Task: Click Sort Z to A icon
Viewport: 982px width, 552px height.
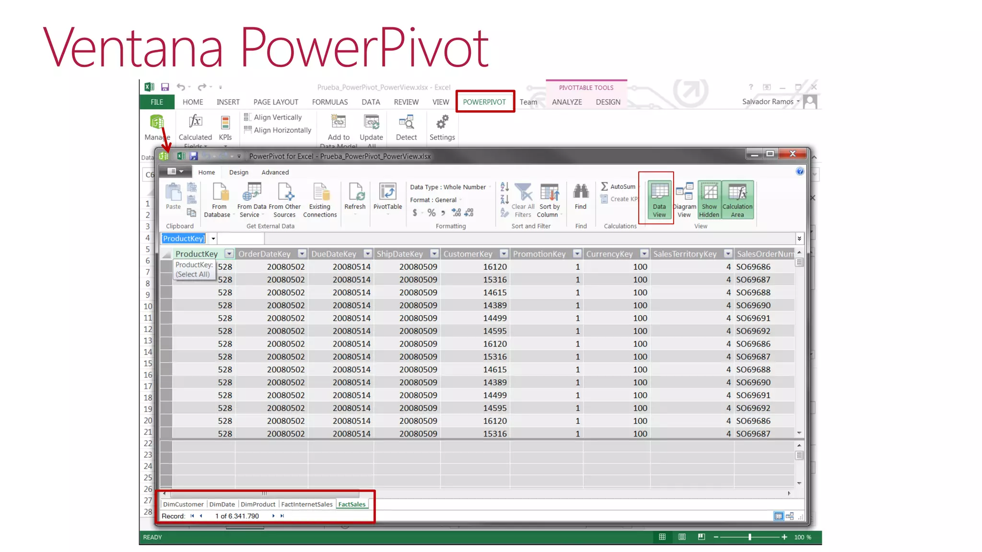Action: click(504, 199)
